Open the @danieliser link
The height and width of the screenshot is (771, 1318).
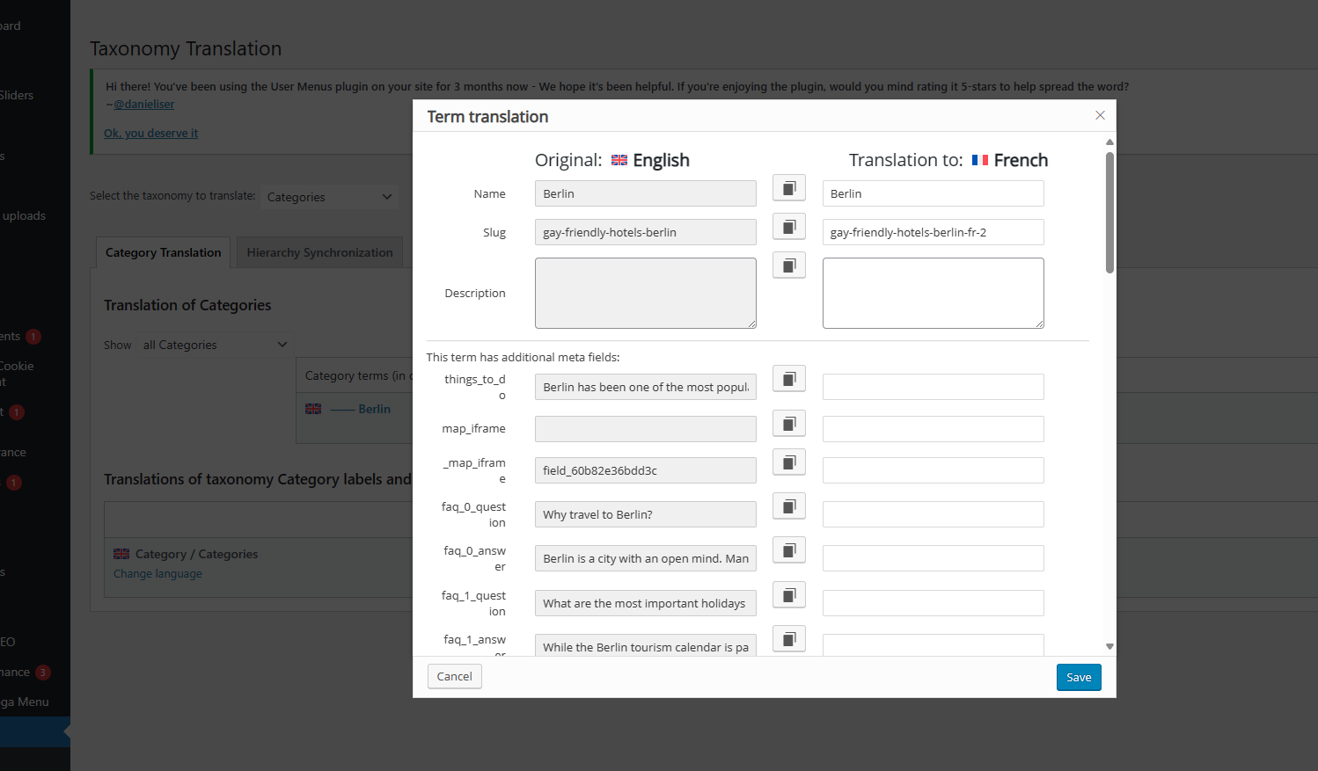[144, 104]
